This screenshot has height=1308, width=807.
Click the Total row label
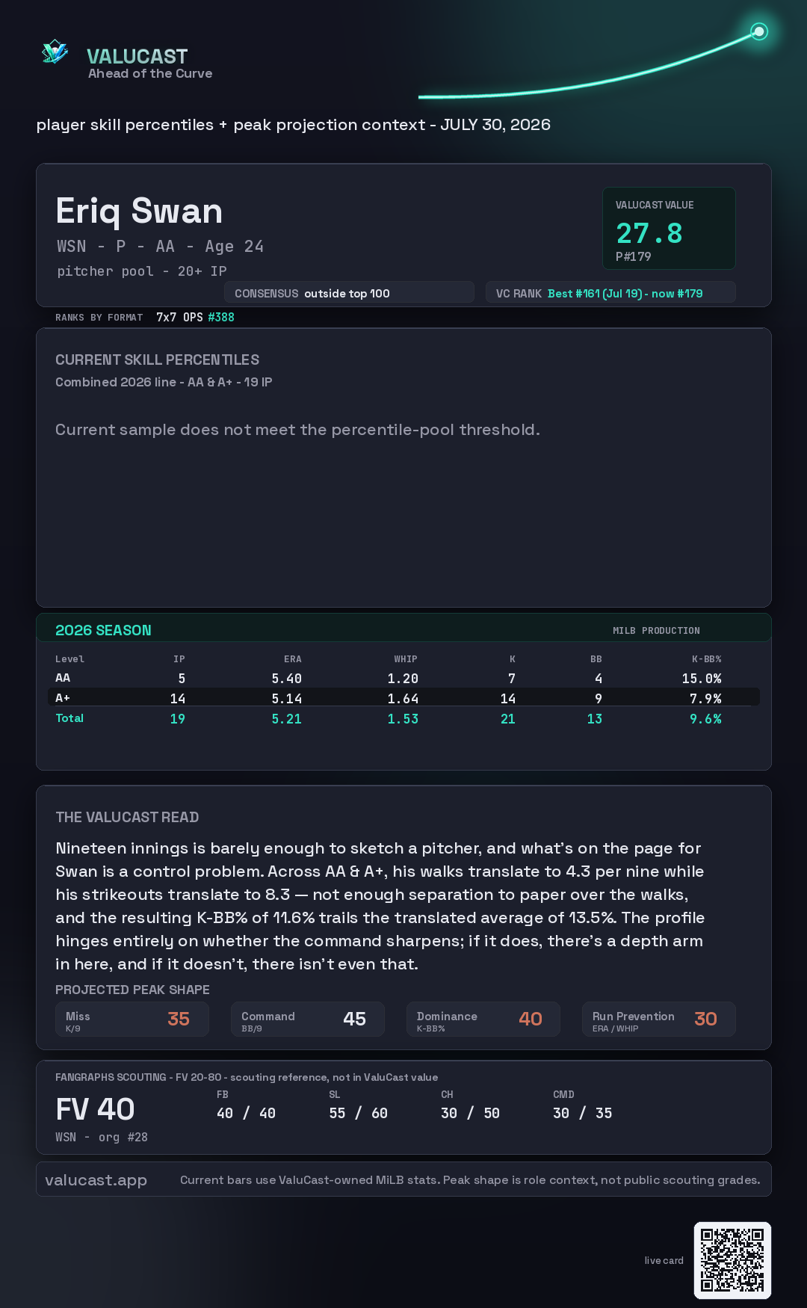click(69, 718)
